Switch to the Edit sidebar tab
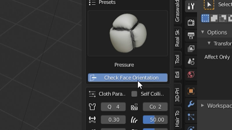This screenshot has height=130, width=232. click(177, 75)
